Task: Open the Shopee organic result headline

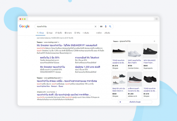Action: pyautogui.click(x=64, y=95)
